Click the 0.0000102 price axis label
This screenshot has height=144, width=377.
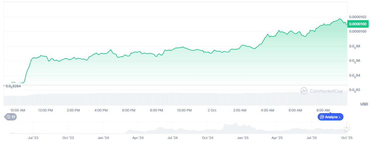[358, 17]
